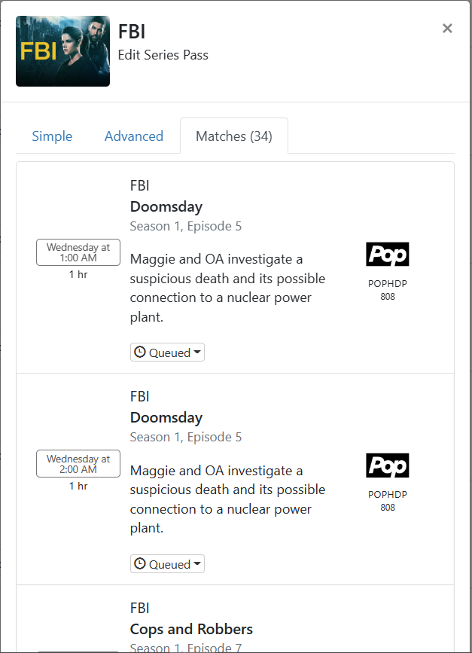The image size is (472, 653).
Task: Close the Edit Series Pass dialog
Action: coord(447,29)
